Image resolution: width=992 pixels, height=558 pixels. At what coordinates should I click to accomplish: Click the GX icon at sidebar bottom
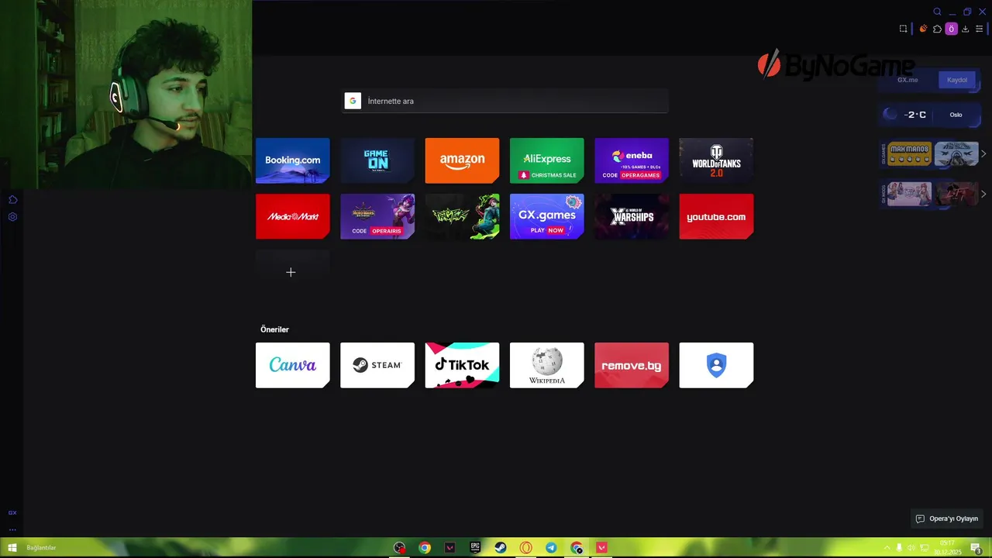(12, 513)
